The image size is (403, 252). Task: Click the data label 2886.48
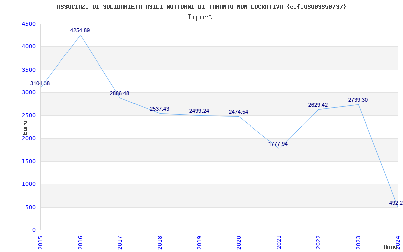coord(119,93)
